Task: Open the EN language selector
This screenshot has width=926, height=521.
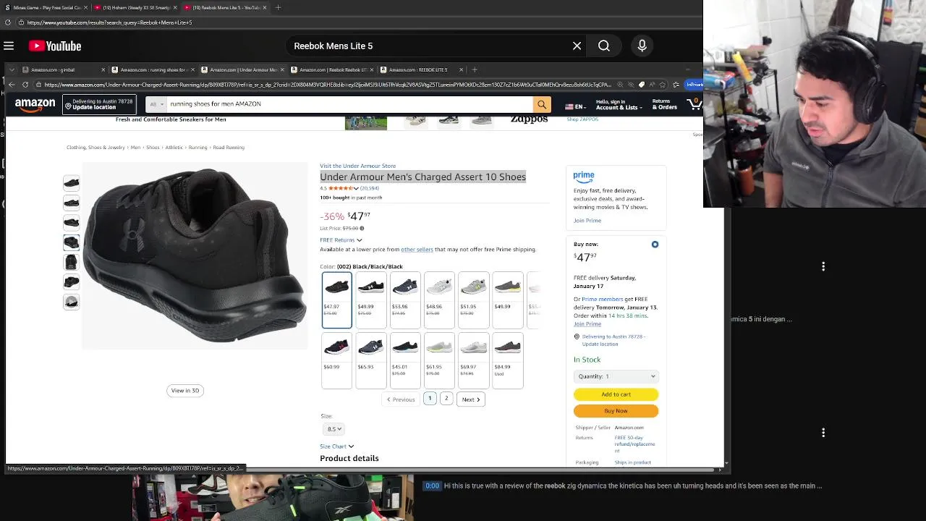Action: [x=576, y=106]
